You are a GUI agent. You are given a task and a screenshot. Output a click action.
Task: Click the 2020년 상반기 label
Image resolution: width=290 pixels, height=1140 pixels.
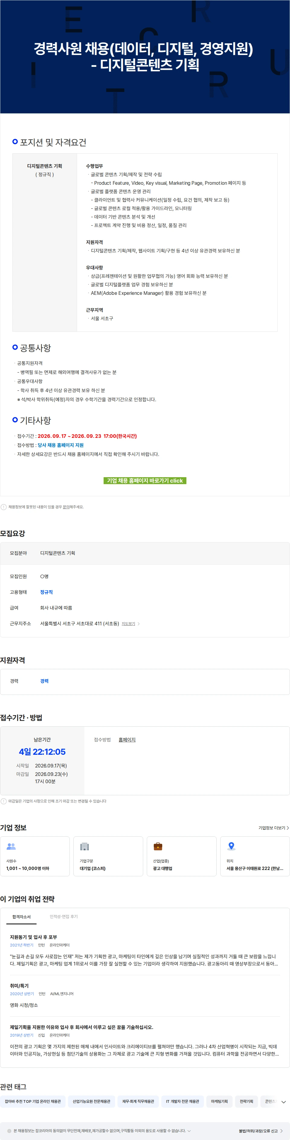tap(22, 994)
